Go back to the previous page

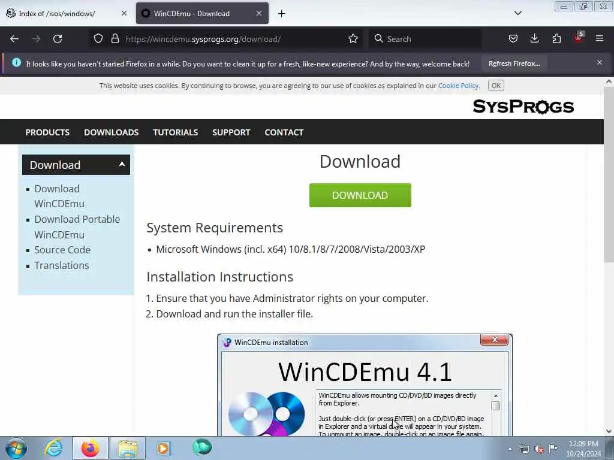pos(14,39)
